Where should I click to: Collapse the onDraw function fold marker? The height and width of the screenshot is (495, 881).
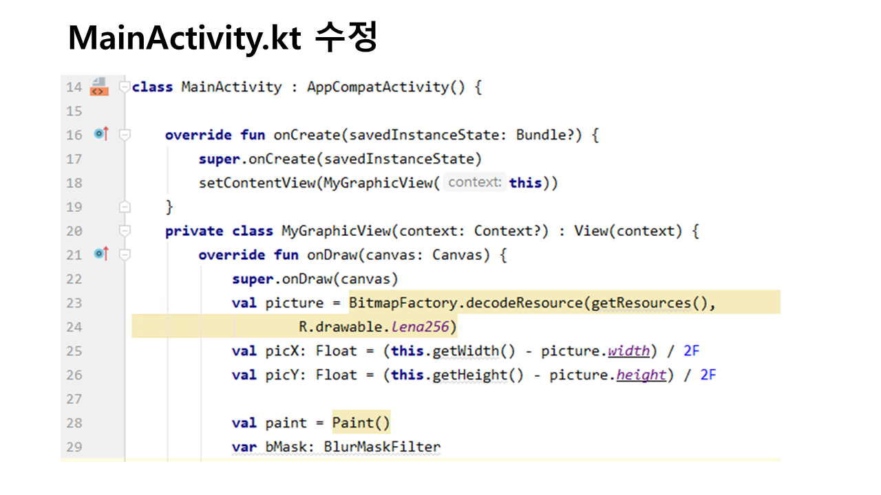[125, 254]
